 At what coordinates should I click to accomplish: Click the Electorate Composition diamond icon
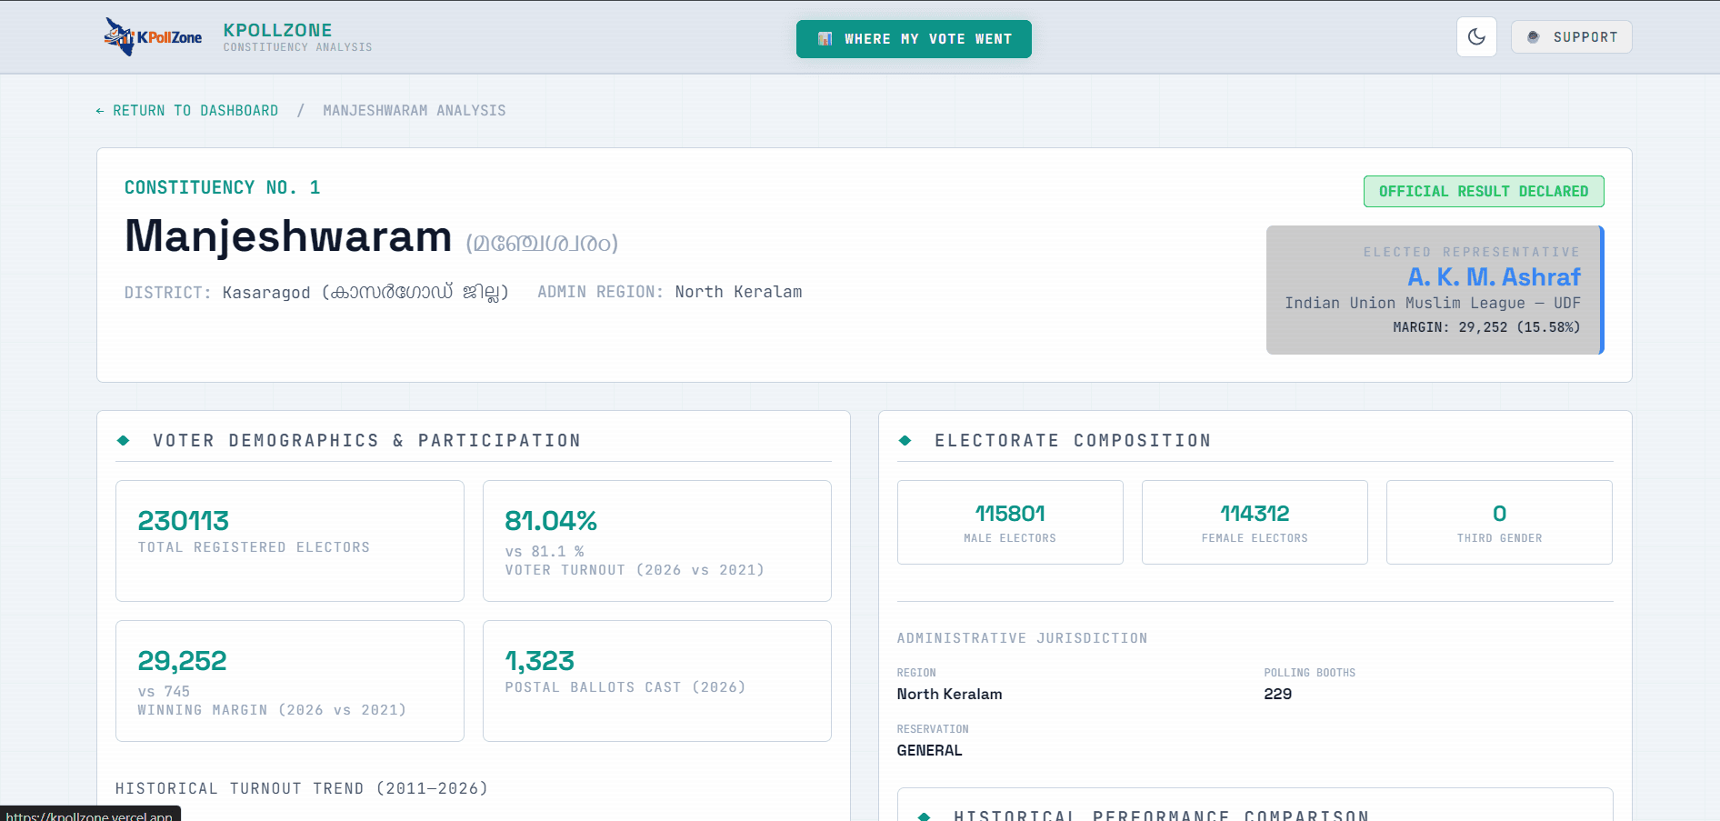[x=905, y=440]
